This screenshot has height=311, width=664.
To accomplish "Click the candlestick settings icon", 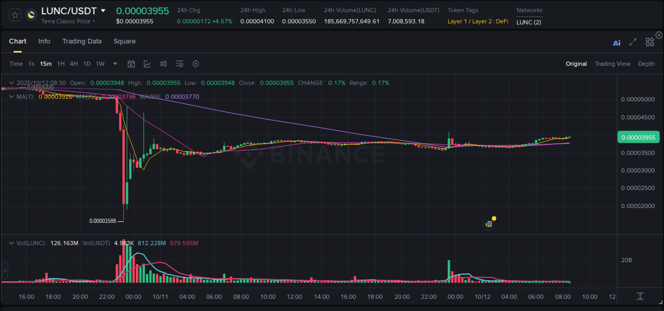I will click(x=163, y=64).
